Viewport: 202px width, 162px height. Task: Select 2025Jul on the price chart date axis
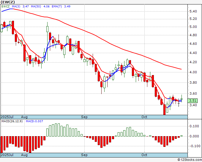click(x=7, y=117)
